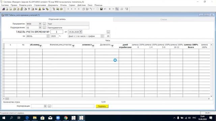Open the Помощь menu
Screen dimensions: 216x121
(x=98, y=5)
